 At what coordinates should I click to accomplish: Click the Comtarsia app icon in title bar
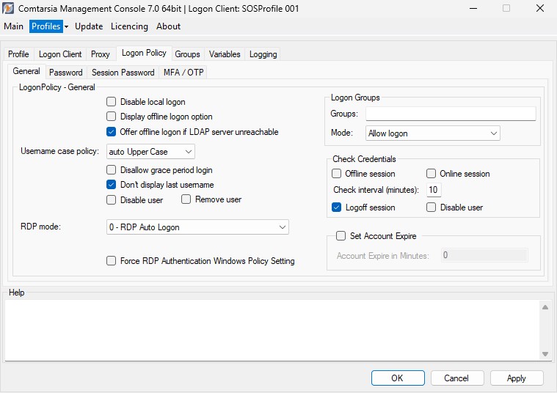[8, 8]
